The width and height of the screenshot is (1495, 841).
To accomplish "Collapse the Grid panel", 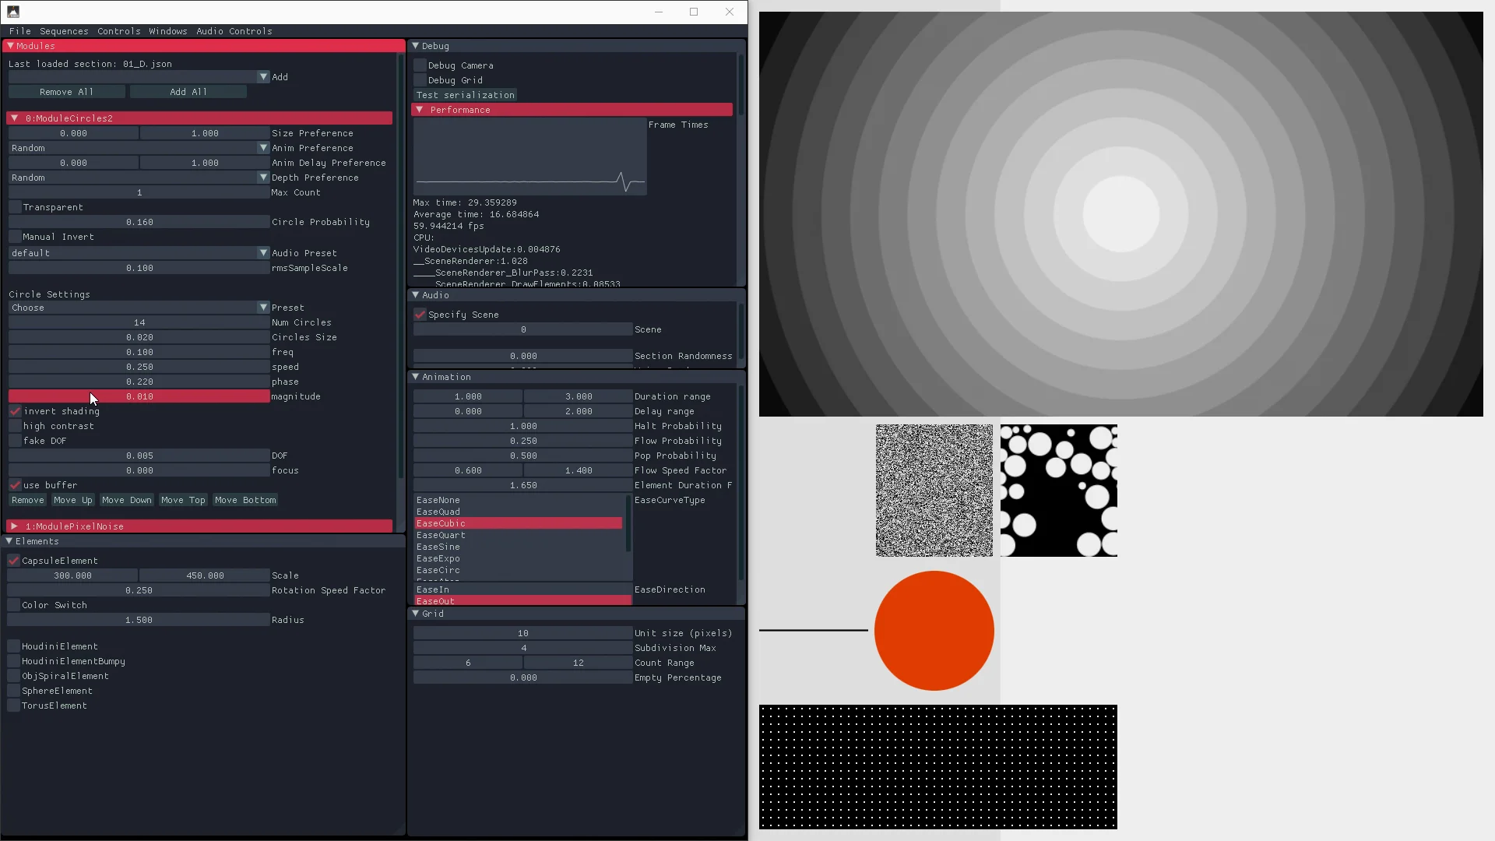I will pos(415,614).
